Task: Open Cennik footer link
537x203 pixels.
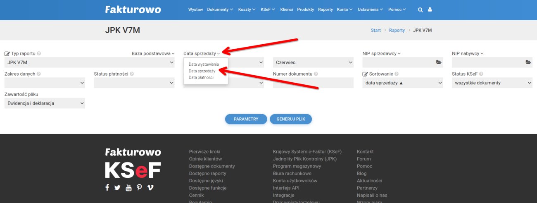Action: point(197,195)
